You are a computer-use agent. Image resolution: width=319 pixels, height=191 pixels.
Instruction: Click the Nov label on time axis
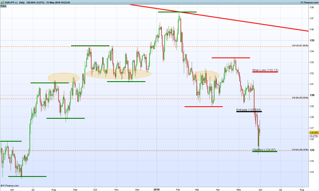tap(117, 190)
